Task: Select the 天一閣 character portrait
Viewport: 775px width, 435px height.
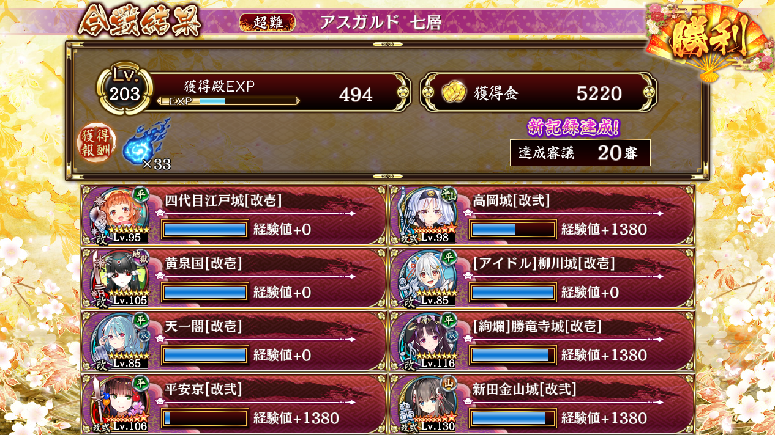Action: pyautogui.click(x=118, y=341)
